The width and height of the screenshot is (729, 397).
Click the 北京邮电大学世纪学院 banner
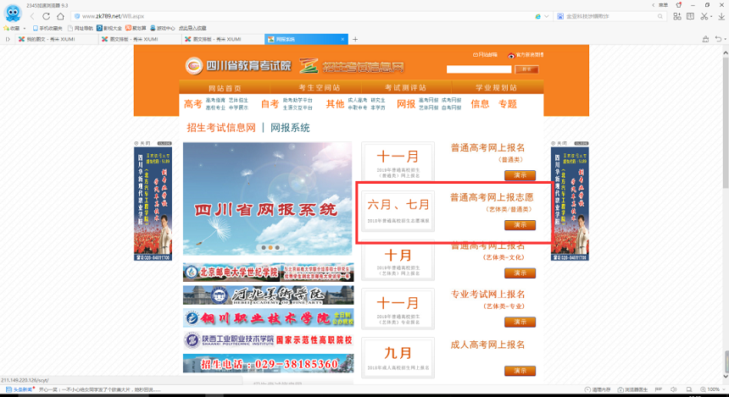(268, 272)
